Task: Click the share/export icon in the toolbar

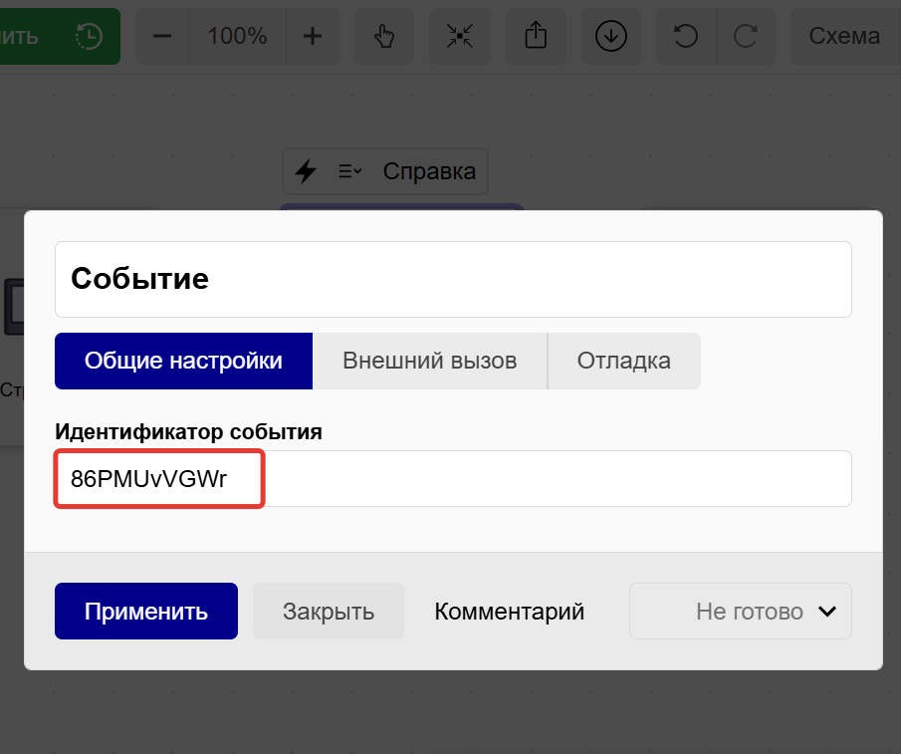Action: click(536, 36)
